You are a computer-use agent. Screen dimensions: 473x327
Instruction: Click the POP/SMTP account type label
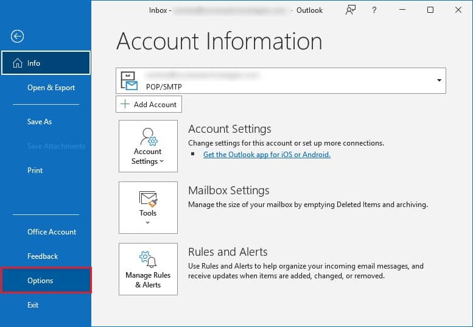pyautogui.click(x=164, y=87)
